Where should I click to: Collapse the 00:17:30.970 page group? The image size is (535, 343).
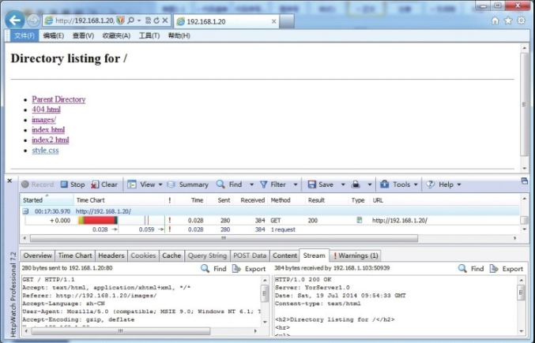point(25,211)
